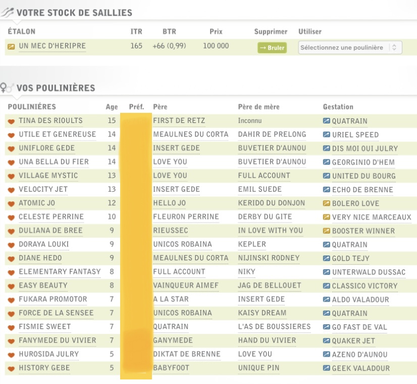Click the gold icon beside BOOSTER WINNER

326,231
